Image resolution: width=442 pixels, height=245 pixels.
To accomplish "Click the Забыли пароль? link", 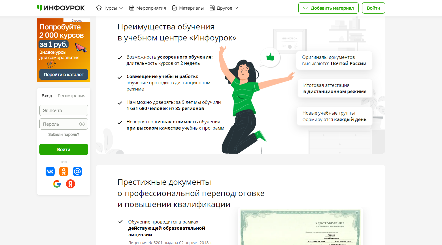I will (x=63, y=134).
